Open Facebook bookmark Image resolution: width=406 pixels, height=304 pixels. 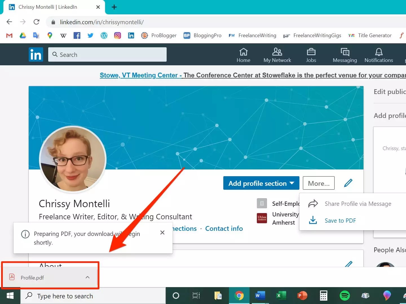click(x=77, y=35)
